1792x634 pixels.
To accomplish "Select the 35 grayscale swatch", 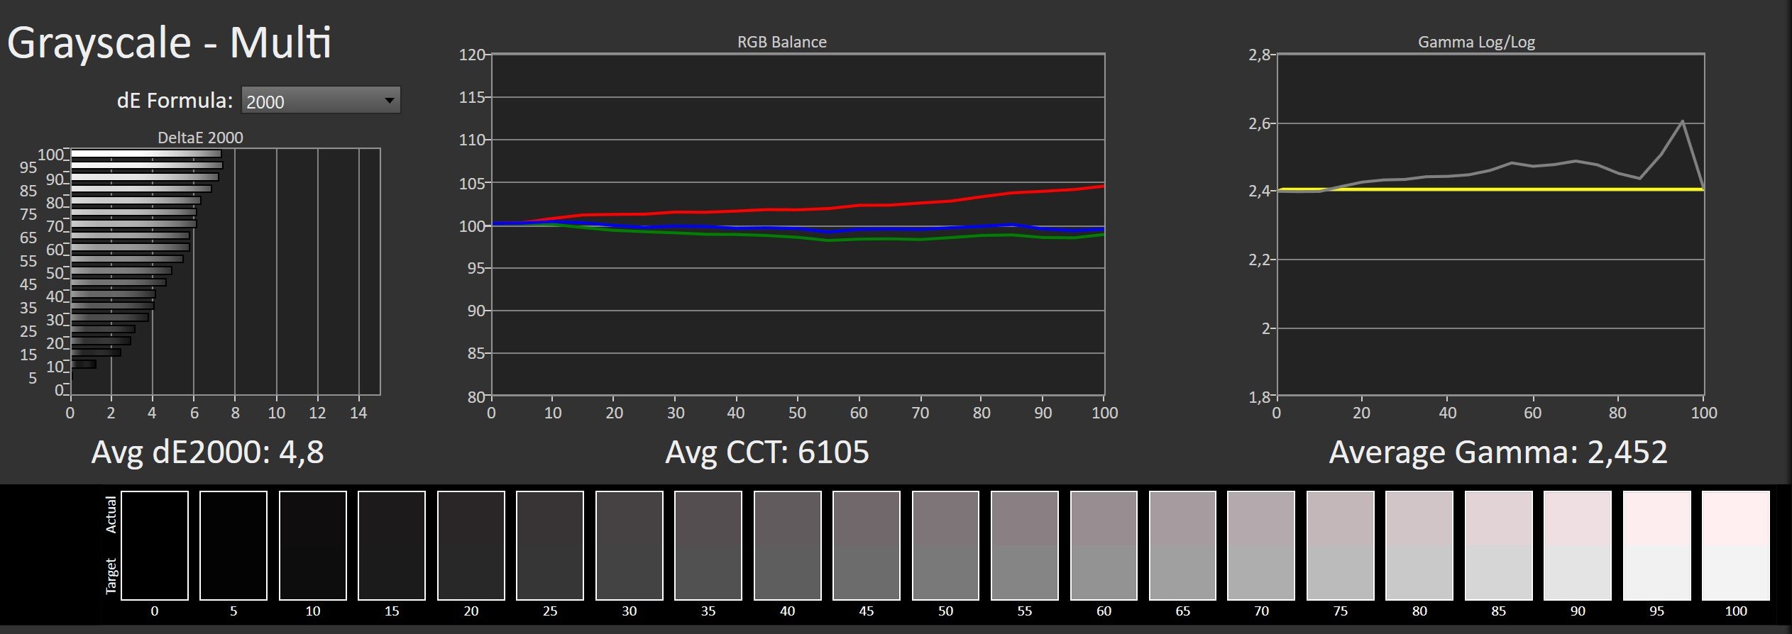I will [x=708, y=545].
